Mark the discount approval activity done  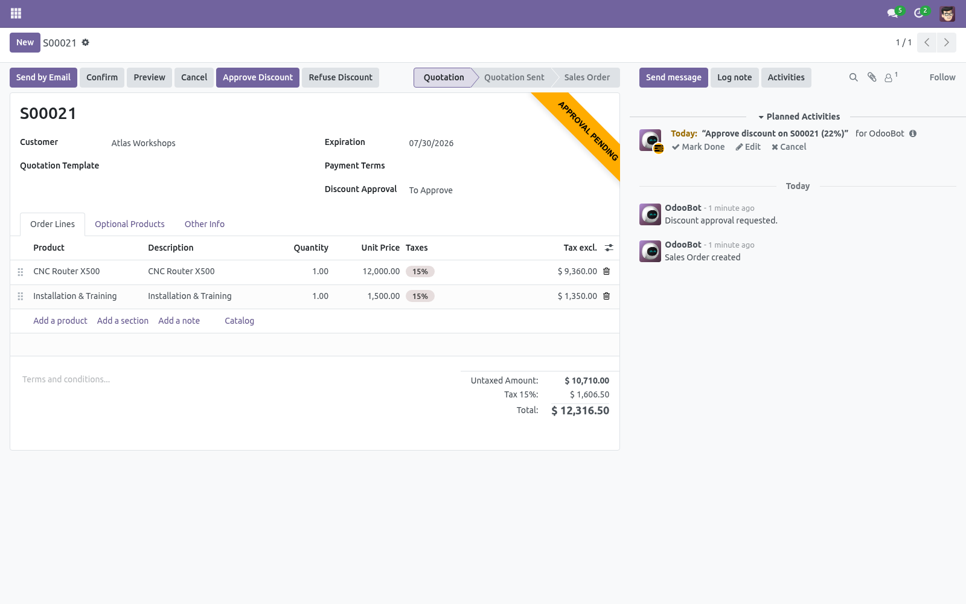pos(699,147)
